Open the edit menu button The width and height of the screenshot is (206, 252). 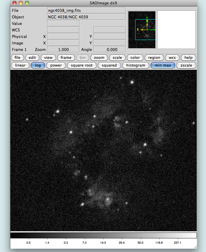click(32, 58)
